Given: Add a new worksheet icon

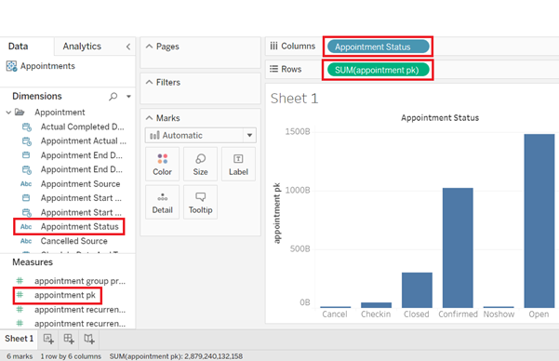Looking at the screenshot, I should [x=48, y=339].
